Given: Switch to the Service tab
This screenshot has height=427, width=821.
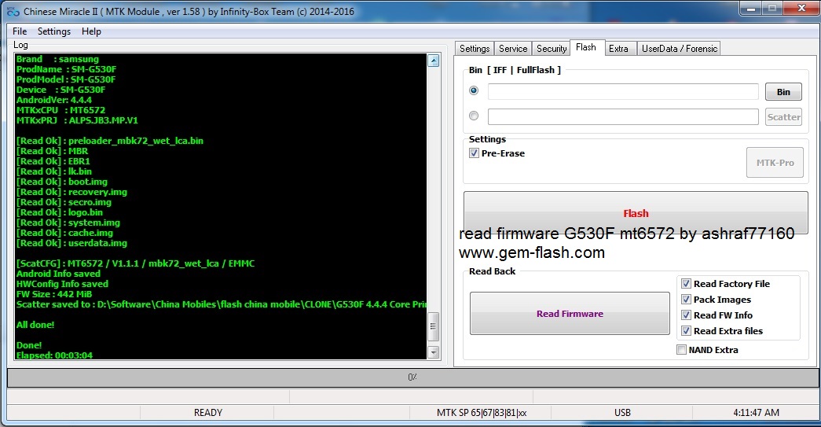Looking at the screenshot, I should [x=512, y=49].
